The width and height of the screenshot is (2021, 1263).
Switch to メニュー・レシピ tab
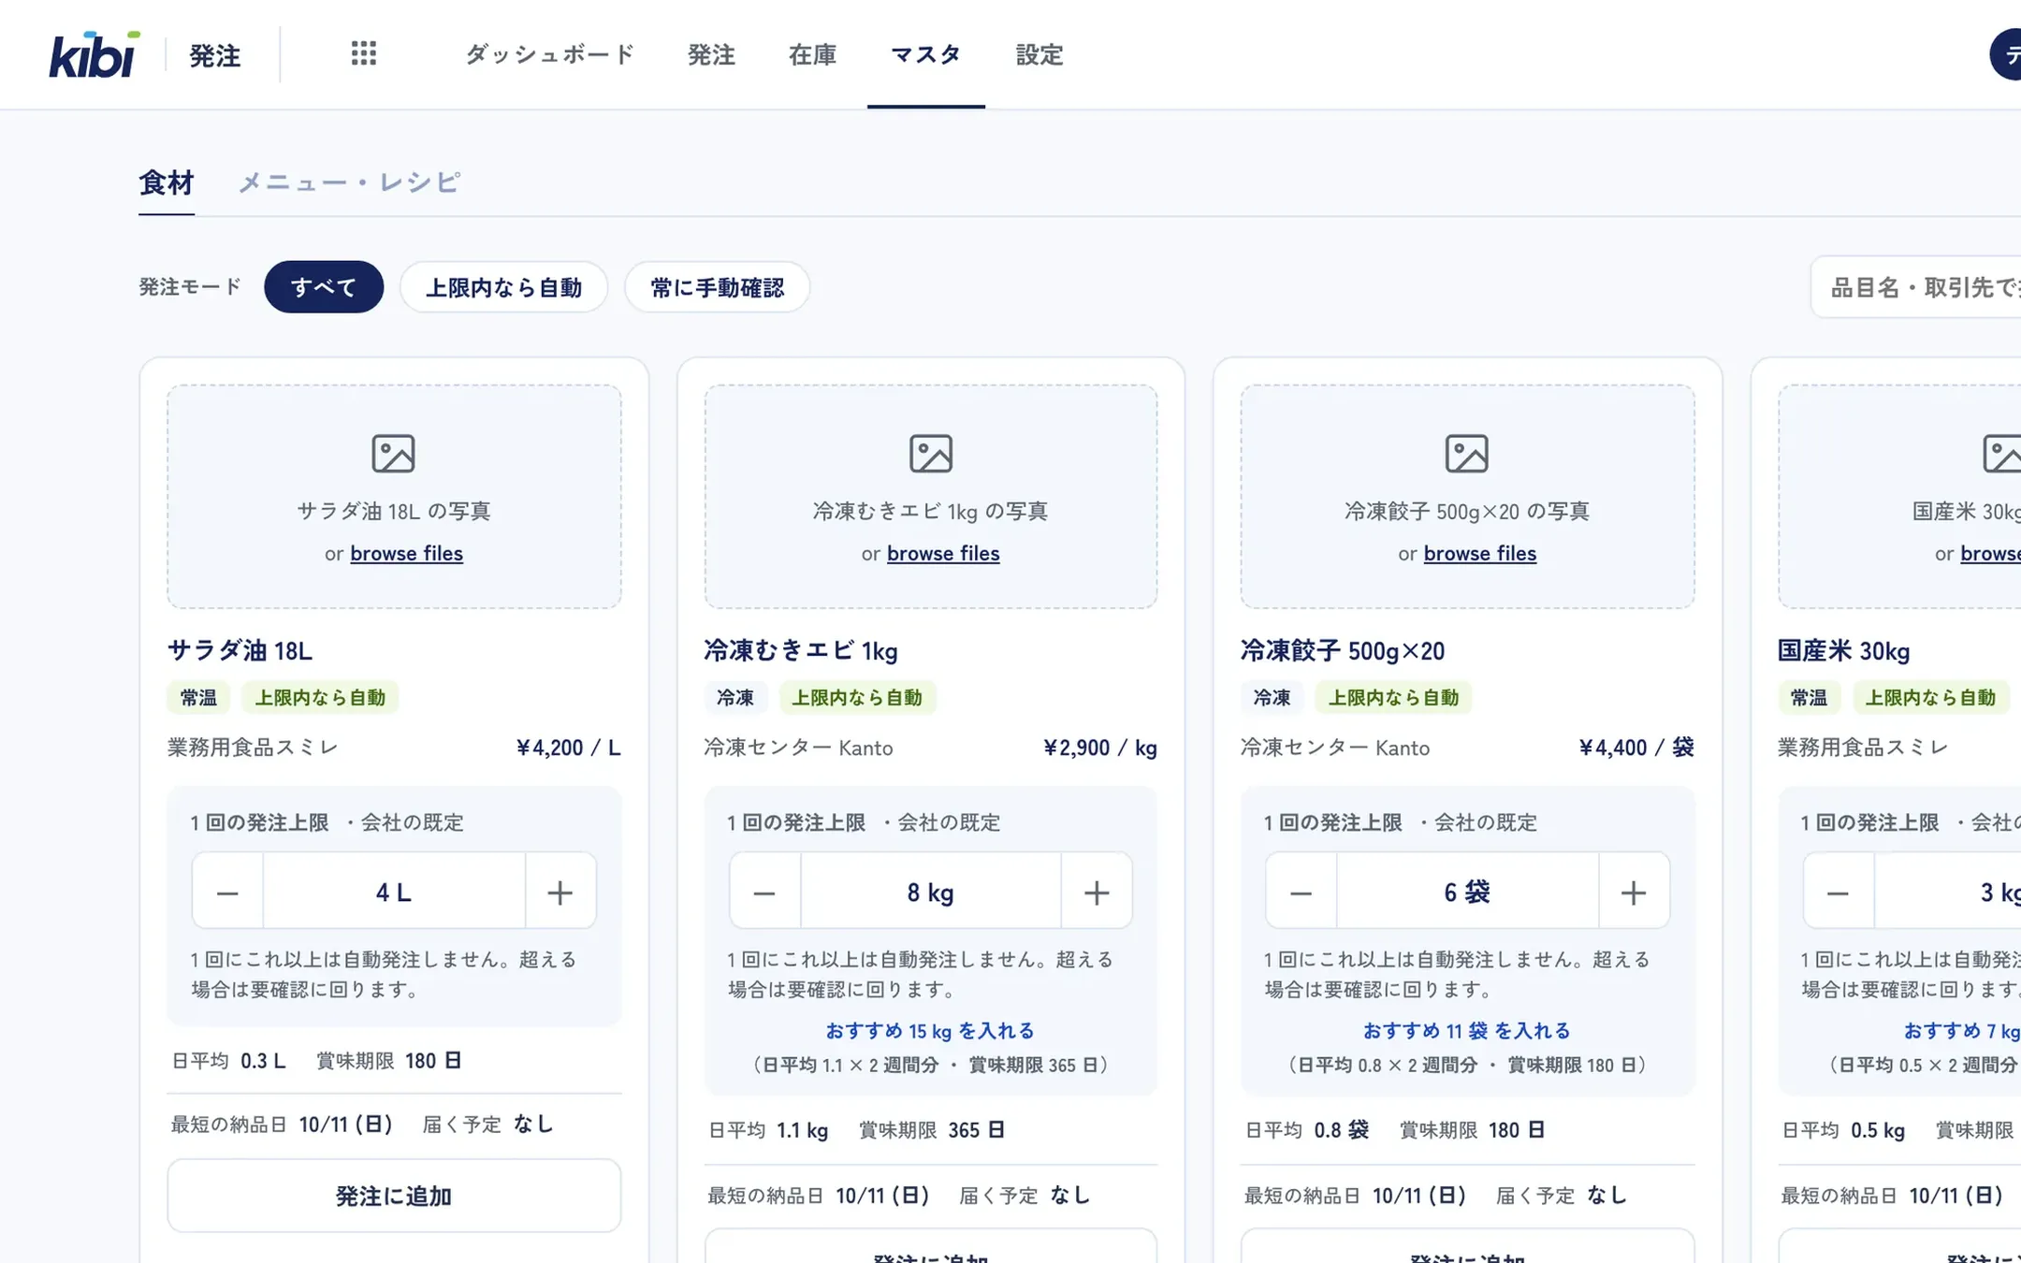(x=348, y=182)
